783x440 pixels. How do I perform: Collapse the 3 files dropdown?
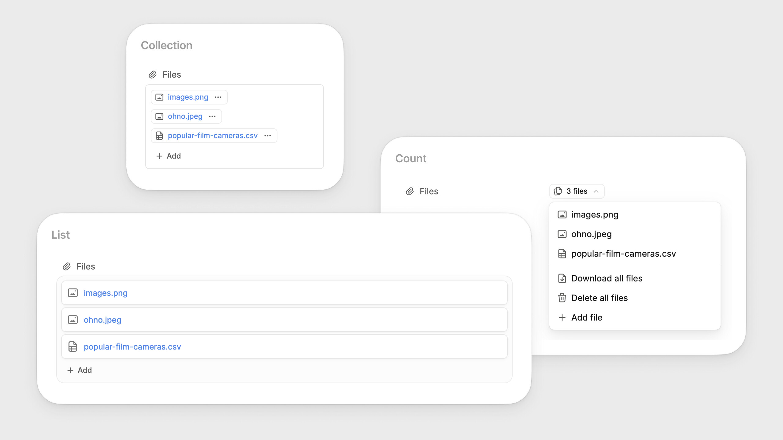[577, 191]
